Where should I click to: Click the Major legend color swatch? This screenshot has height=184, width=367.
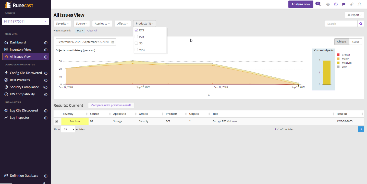click(x=338, y=59)
